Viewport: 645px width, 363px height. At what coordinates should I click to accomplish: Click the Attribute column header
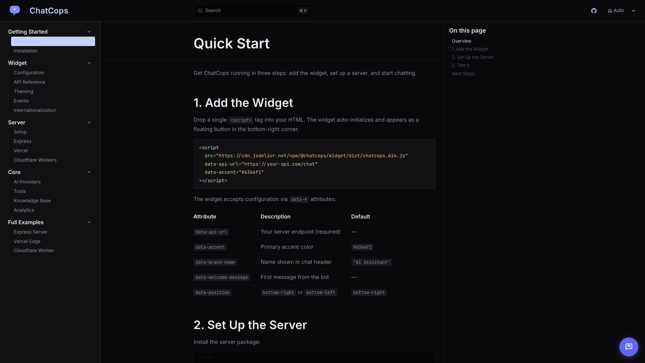tap(205, 216)
